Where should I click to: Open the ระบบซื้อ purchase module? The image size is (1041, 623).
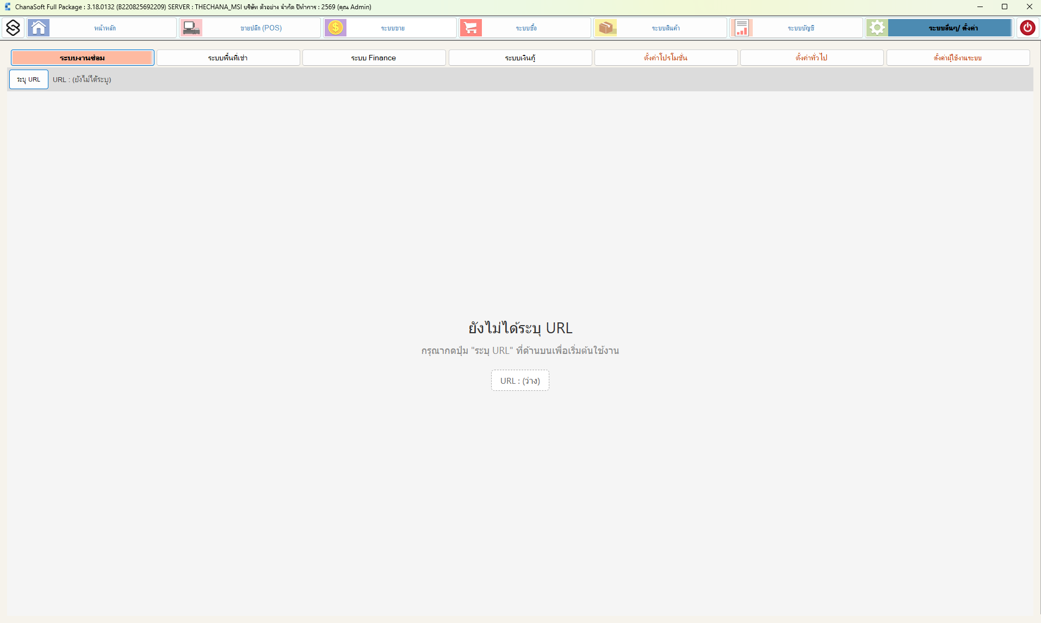[525, 28]
